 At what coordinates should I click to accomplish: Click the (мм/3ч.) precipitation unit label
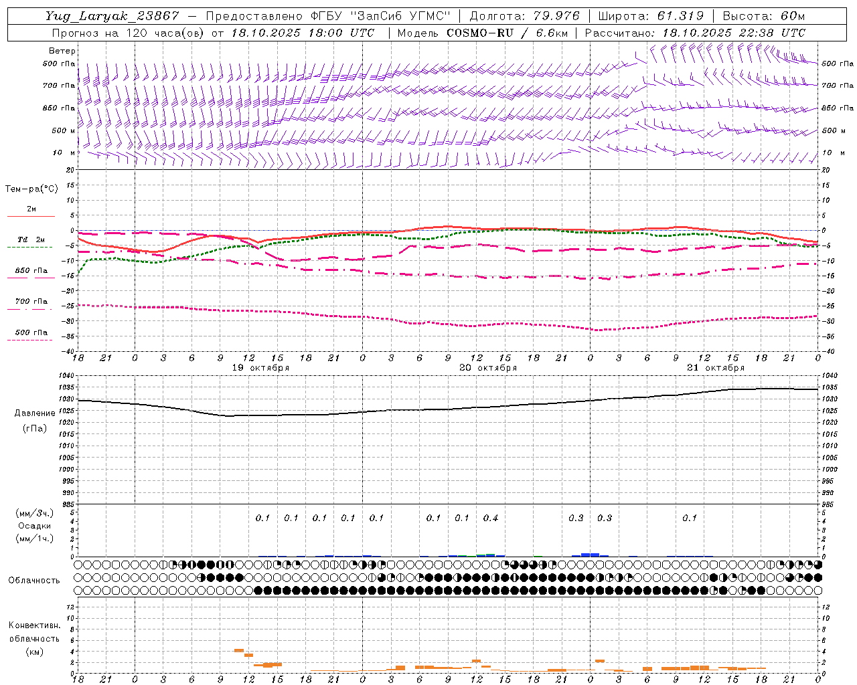(x=35, y=514)
